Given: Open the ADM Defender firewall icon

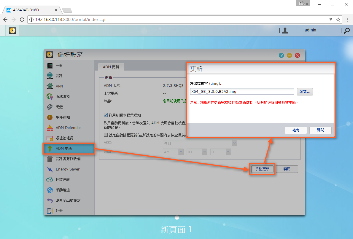Looking at the screenshot, I should [50, 128].
